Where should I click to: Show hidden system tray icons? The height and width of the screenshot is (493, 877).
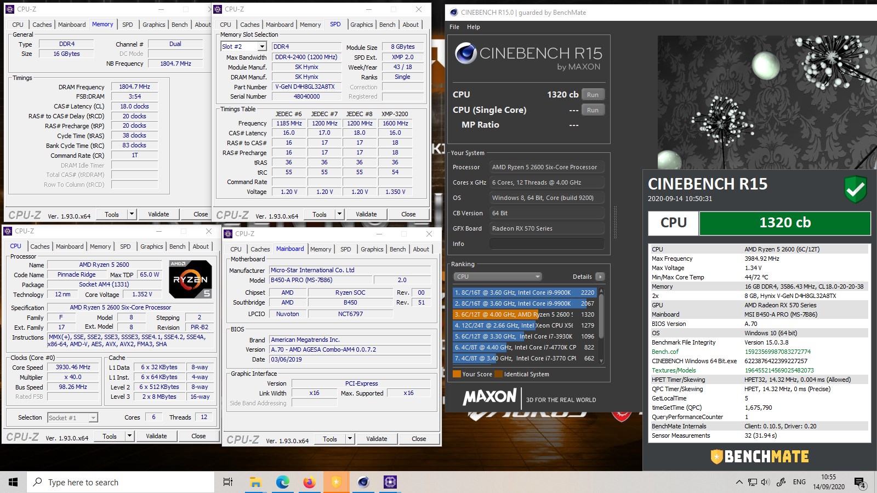[739, 482]
